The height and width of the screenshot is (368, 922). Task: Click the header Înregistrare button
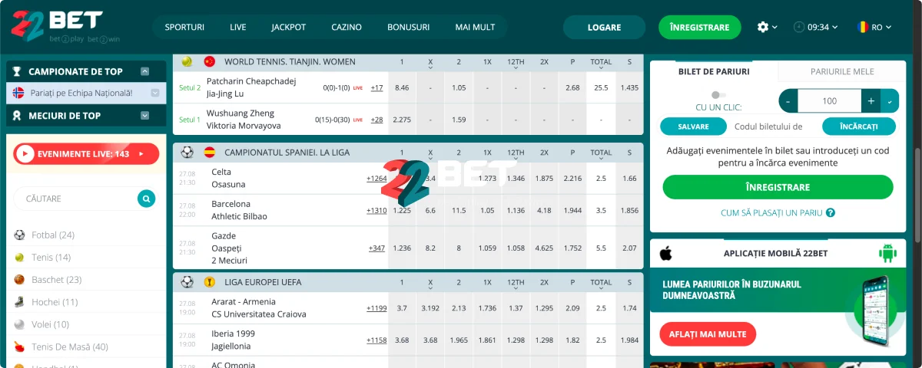point(699,28)
